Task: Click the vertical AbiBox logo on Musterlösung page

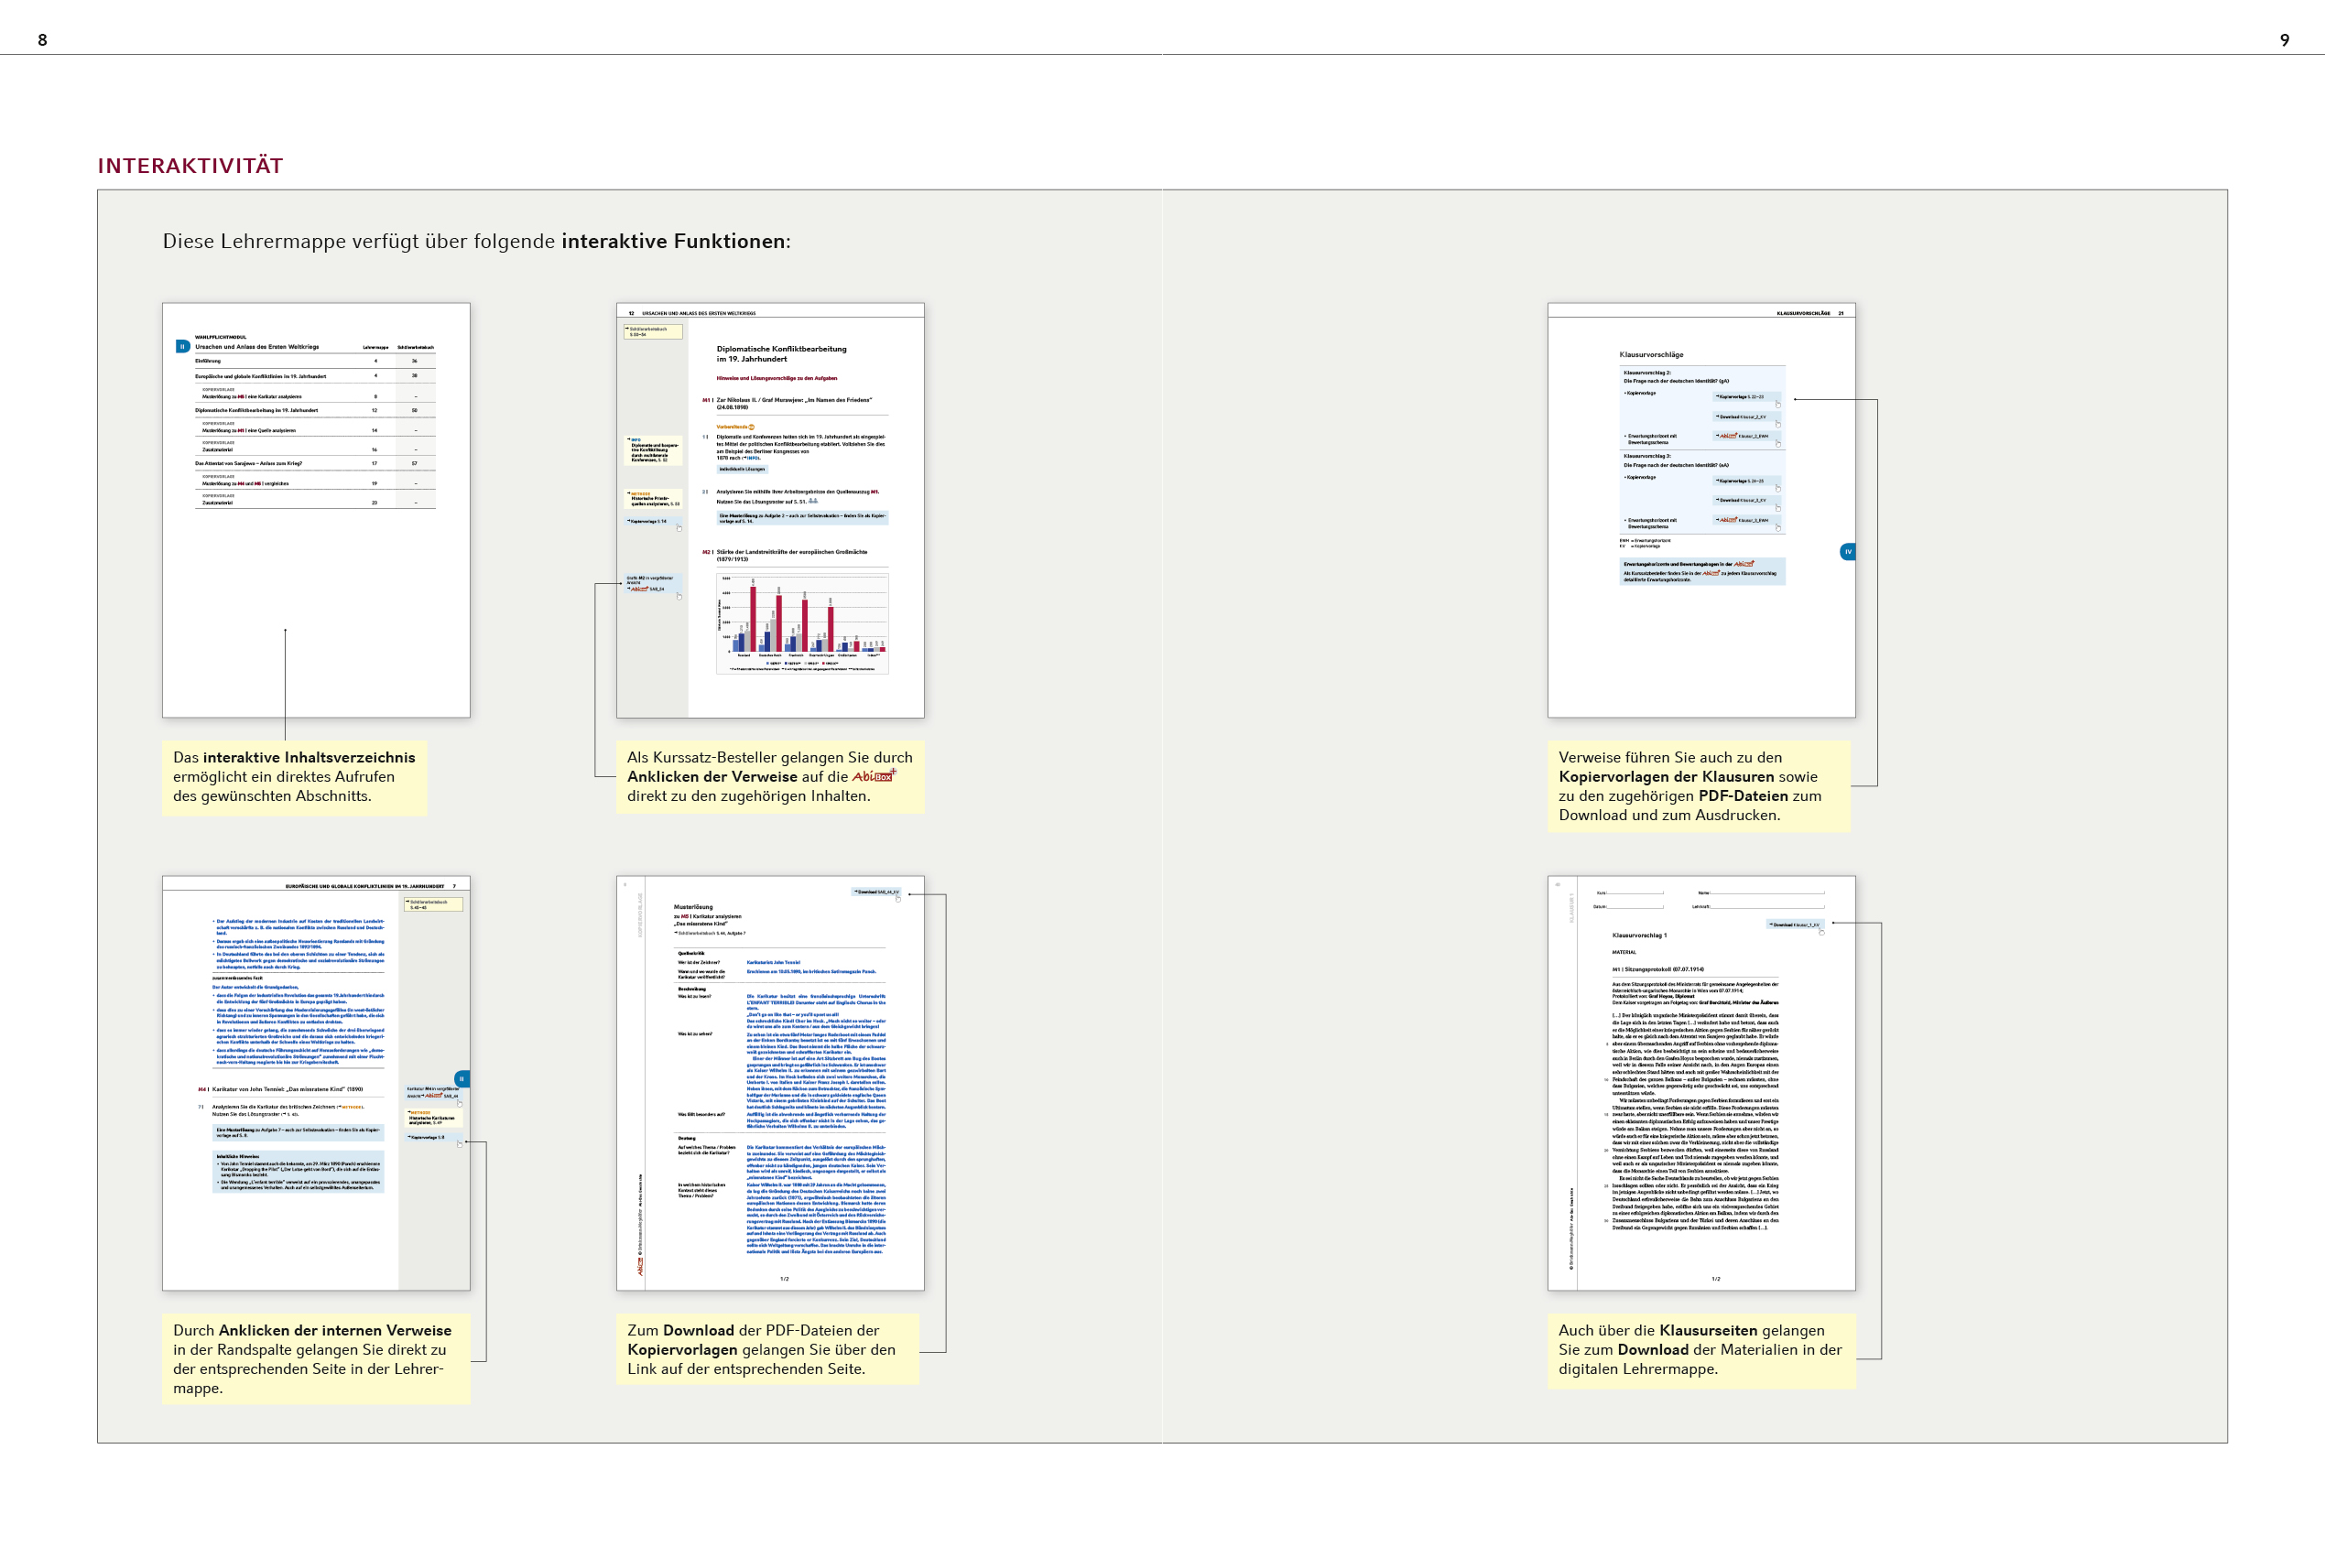Action: coord(640,1266)
